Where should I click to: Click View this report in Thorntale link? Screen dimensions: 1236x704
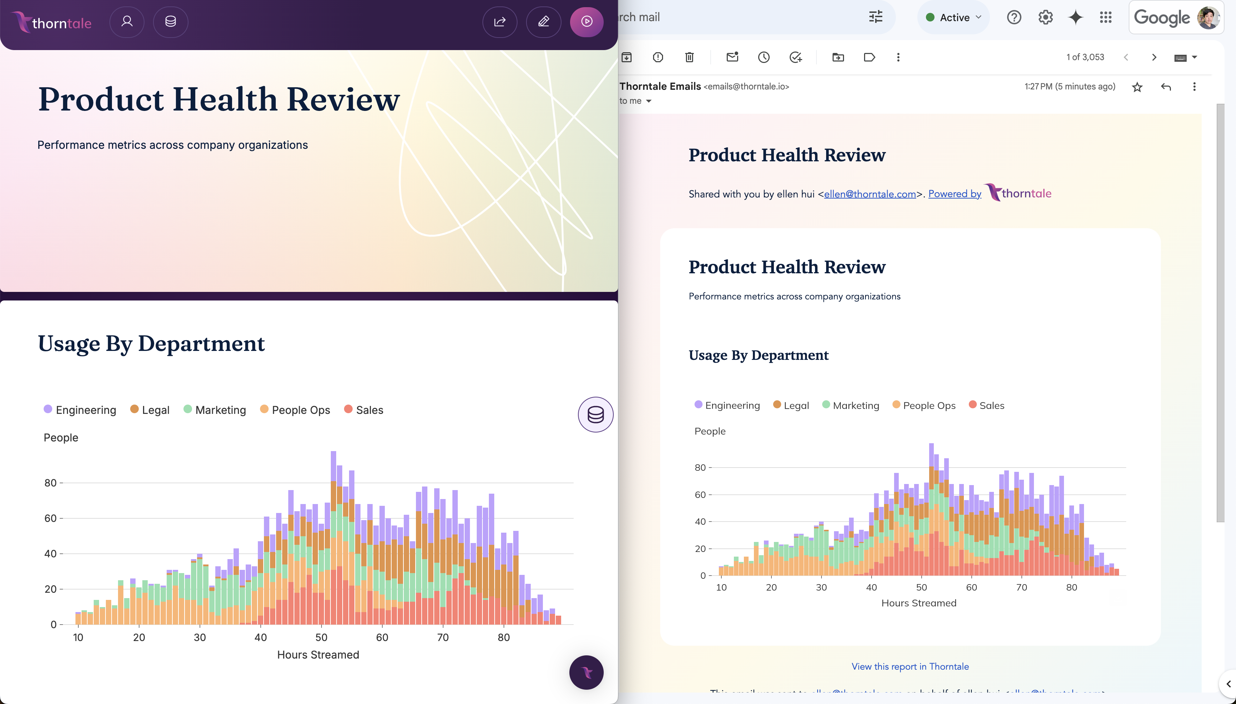(x=910, y=666)
